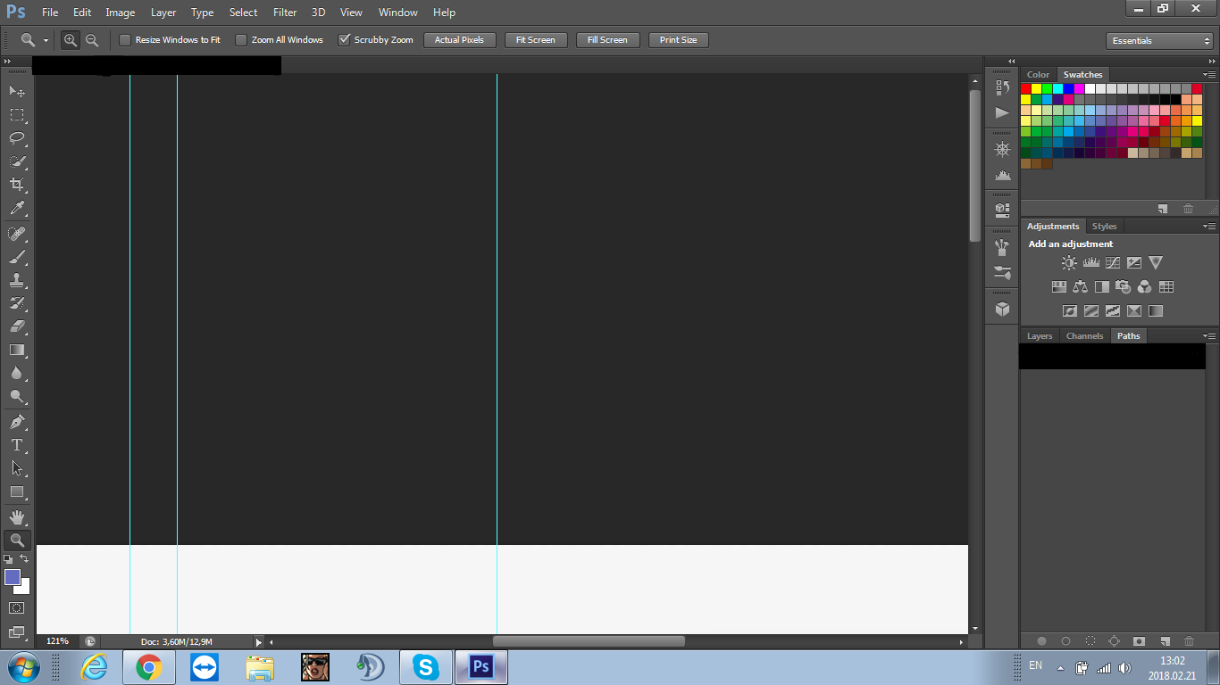The image size is (1220, 685).
Task: Select the Rectangular Marquee tool
Action: pos(17,115)
